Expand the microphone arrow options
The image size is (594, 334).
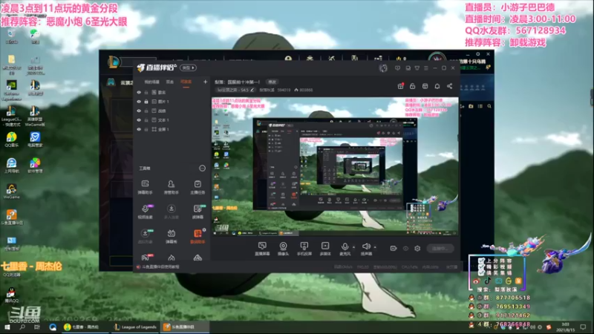pos(354,247)
